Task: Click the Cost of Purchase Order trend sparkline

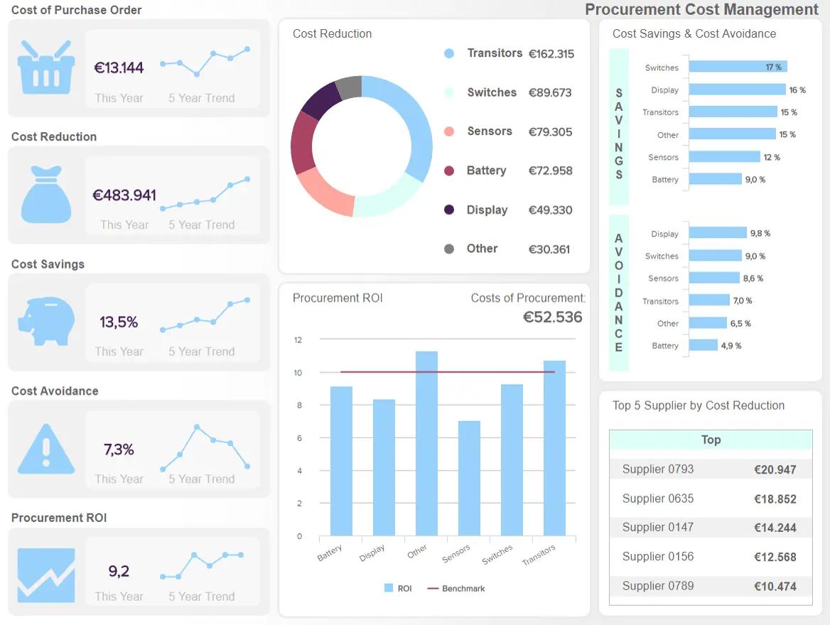Action: (x=205, y=61)
